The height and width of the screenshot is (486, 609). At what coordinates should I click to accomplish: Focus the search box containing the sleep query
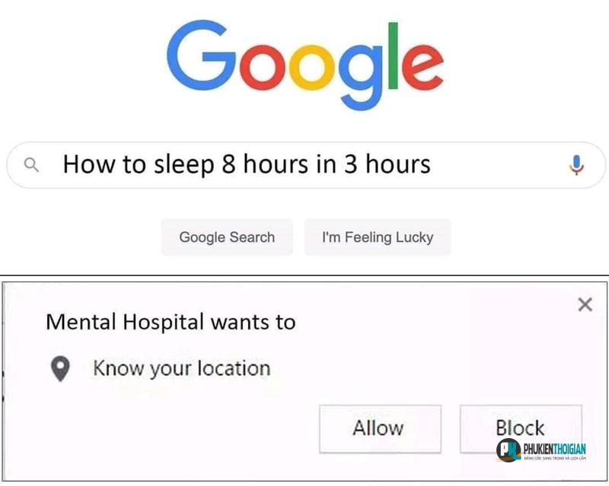point(306,165)
